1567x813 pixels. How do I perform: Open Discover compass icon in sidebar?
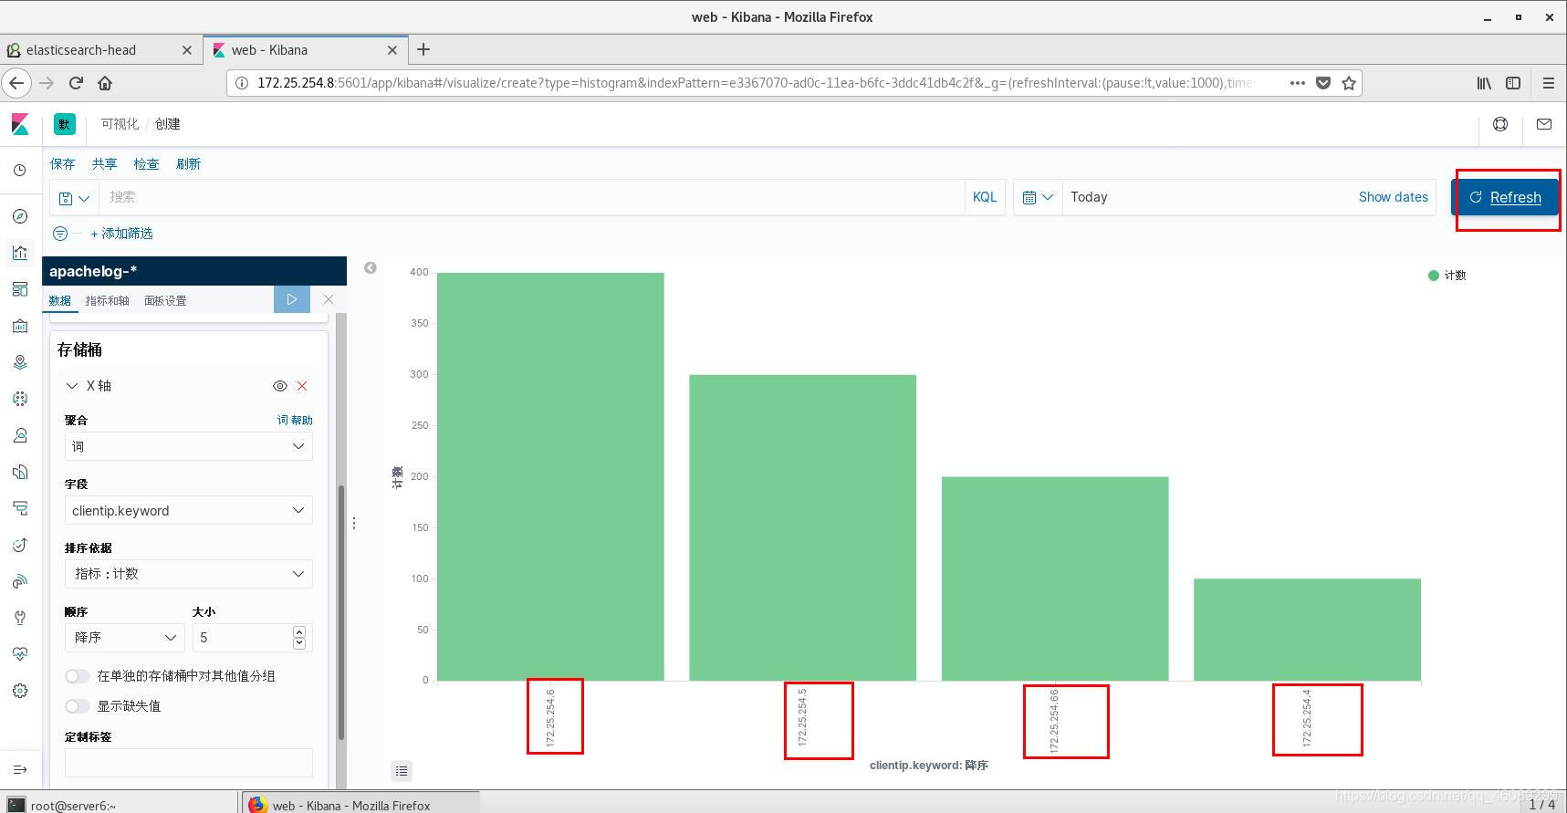pos(20,216)
